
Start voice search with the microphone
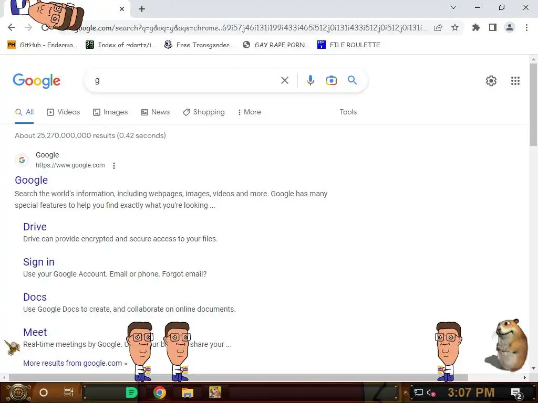tap(310, 80)
